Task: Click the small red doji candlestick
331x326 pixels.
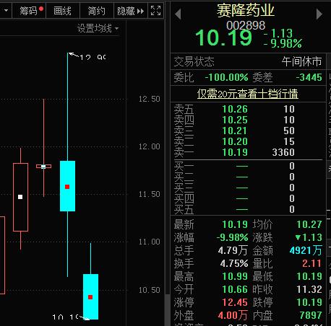Action: pos(43,166)
